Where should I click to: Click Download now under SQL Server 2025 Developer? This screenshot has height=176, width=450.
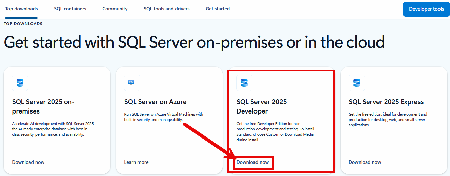(252, 162)
